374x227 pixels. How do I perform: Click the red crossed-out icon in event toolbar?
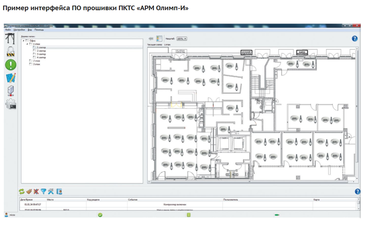[36, 191]
